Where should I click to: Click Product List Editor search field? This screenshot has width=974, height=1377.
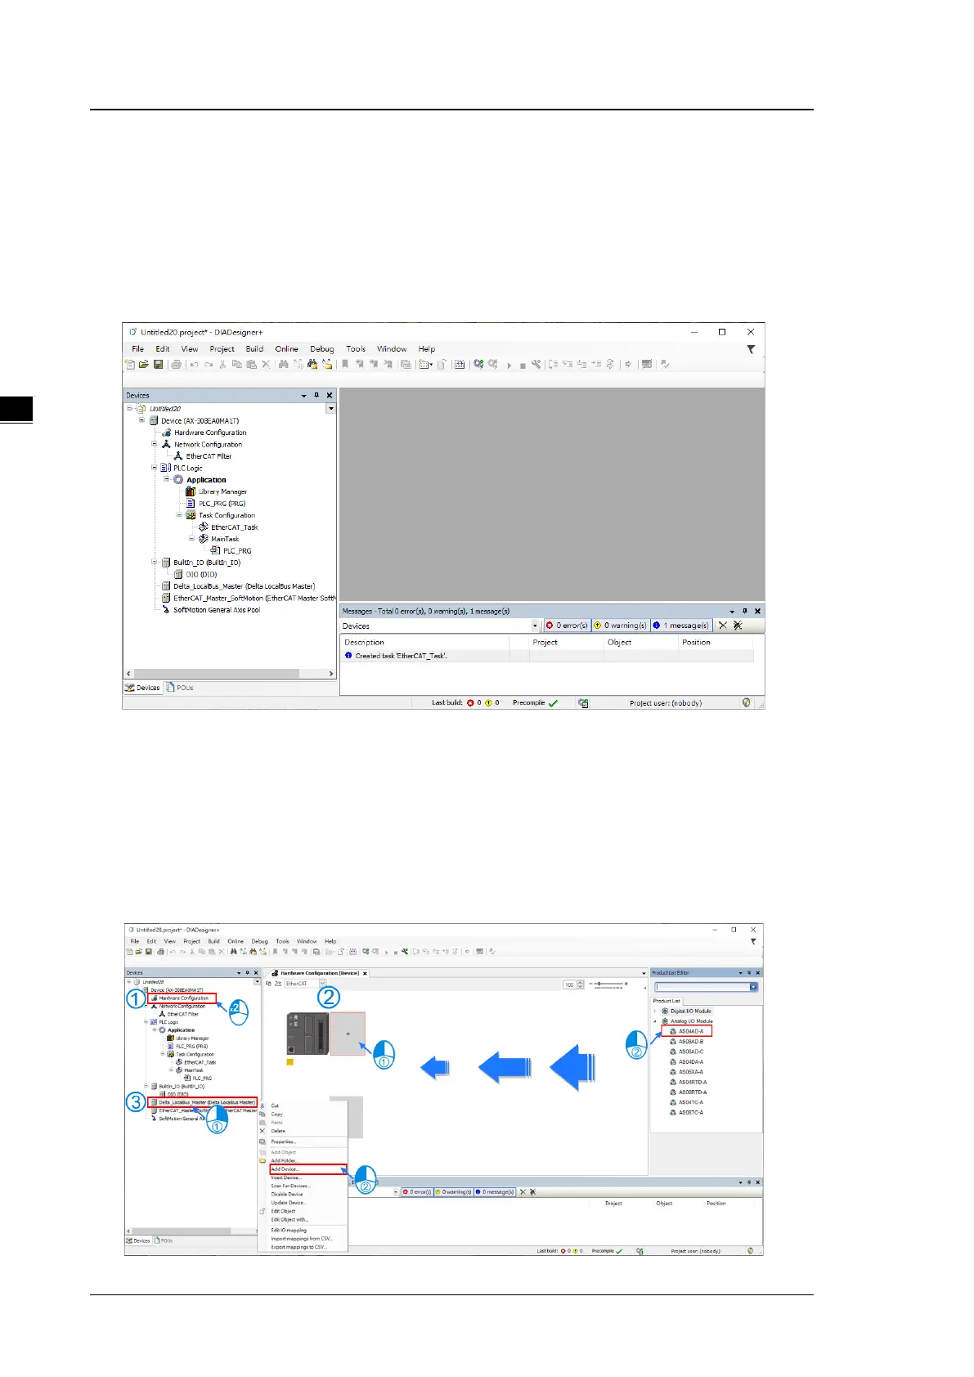pos(704,987)
